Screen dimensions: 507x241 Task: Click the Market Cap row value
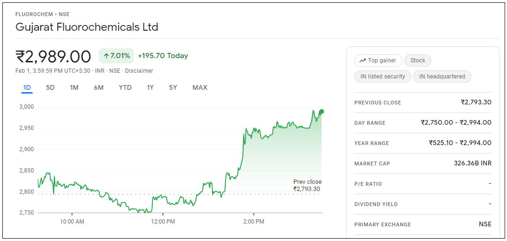(x=472, y=164)
